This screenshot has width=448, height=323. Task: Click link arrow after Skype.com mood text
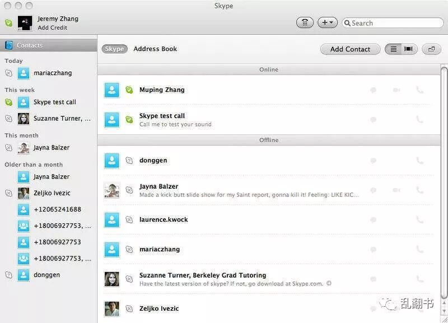[329, 283]
